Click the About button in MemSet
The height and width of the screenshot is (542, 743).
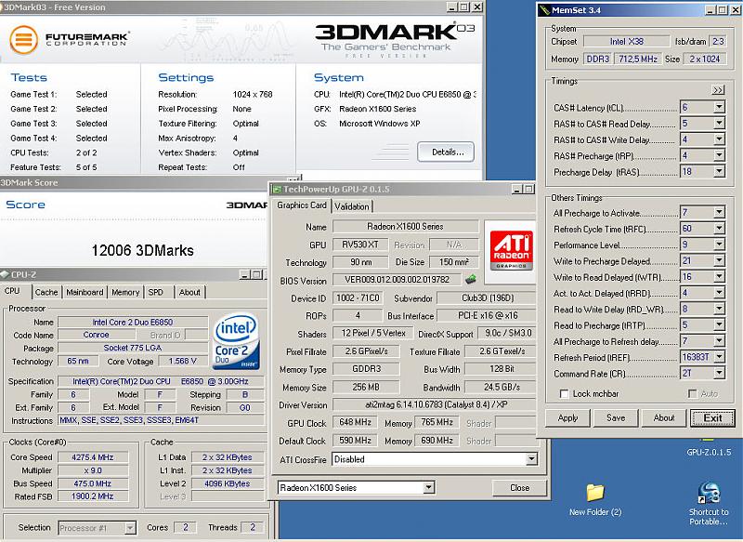pyautogui.click(x=664, y=417)
